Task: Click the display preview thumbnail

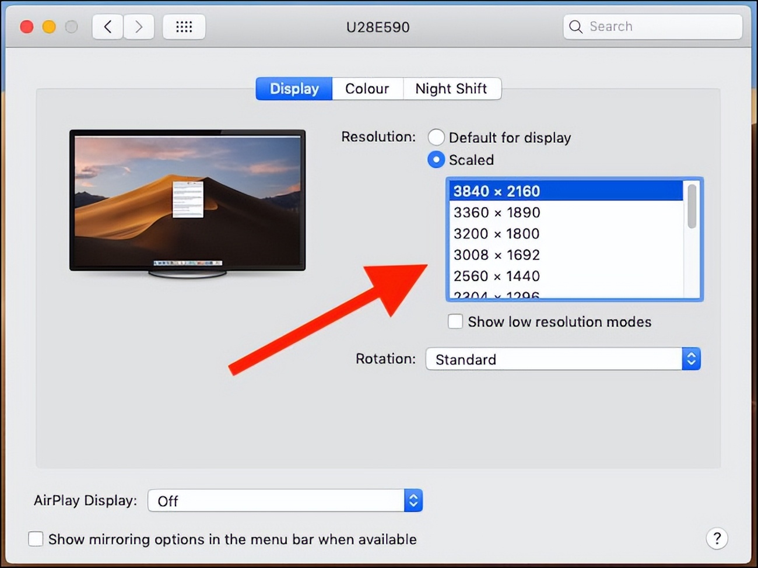Action: coord(187,200)
